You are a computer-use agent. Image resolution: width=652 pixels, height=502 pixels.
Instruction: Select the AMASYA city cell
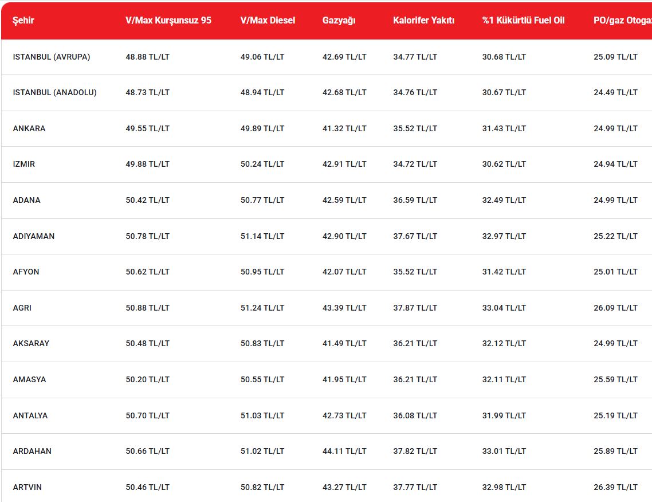click(x=30, y=379)
